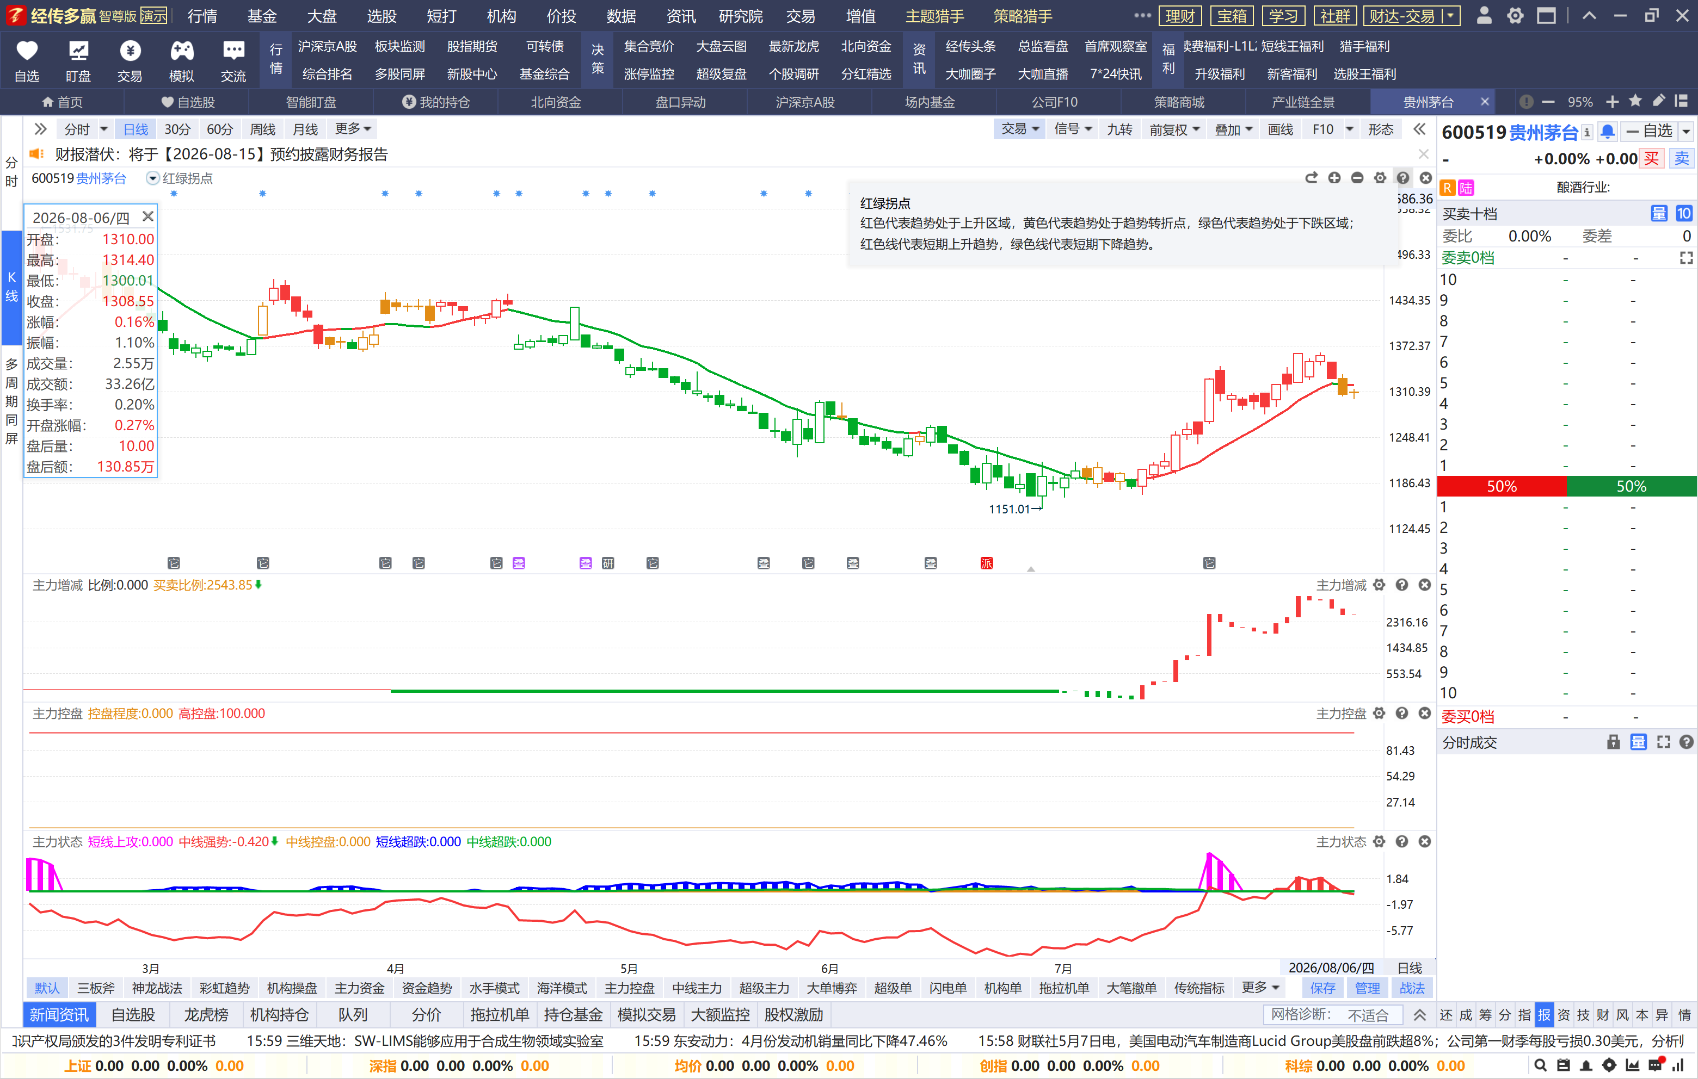The height and width of the screenshot is (1079, 1698).
Task: Switch chart period to 日线
Action: 136,129
